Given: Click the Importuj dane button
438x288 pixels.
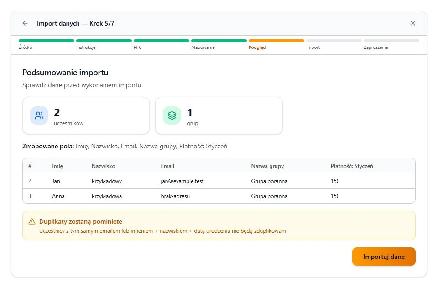Looking at the screenshot, I should point(384,257).
